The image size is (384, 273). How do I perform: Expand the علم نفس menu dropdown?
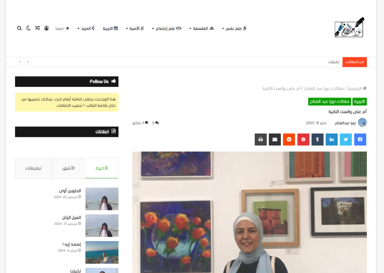pos(234,28)
